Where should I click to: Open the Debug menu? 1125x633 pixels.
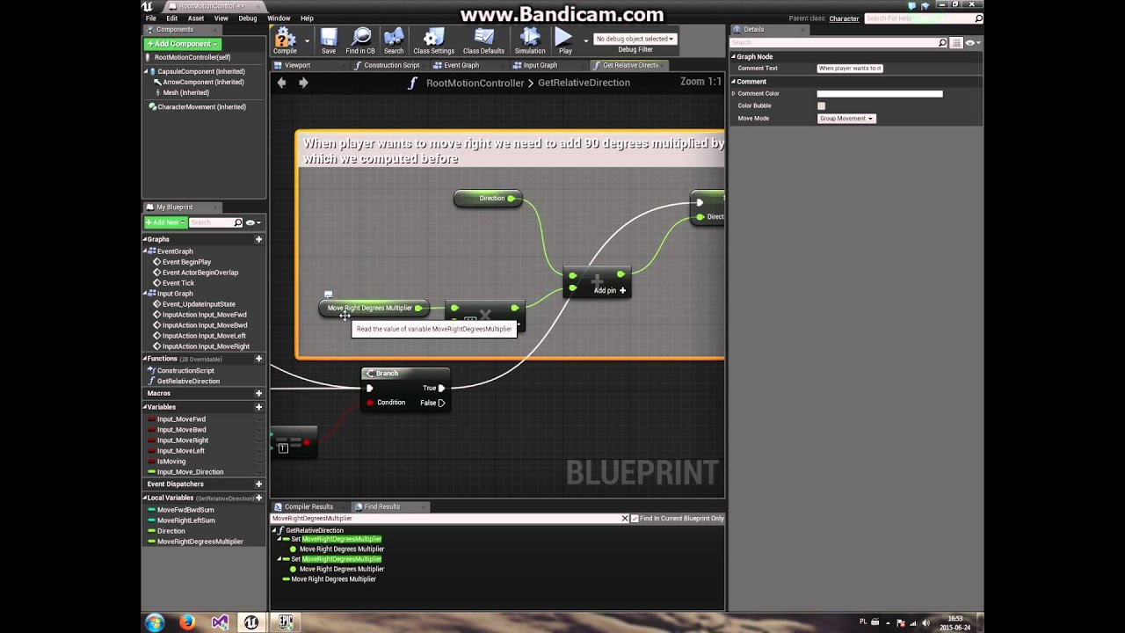click(x=248, y=18)
